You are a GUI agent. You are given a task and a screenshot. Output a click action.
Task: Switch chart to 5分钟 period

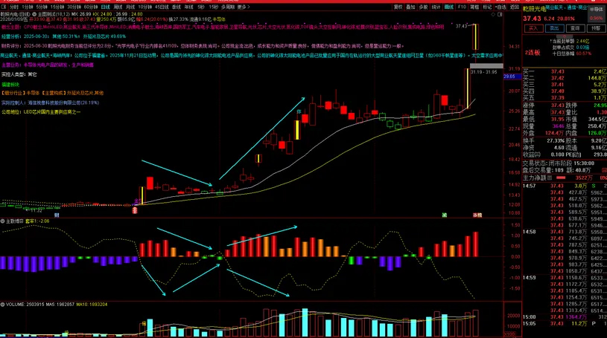pyautogui.click(x=42, y=7)
